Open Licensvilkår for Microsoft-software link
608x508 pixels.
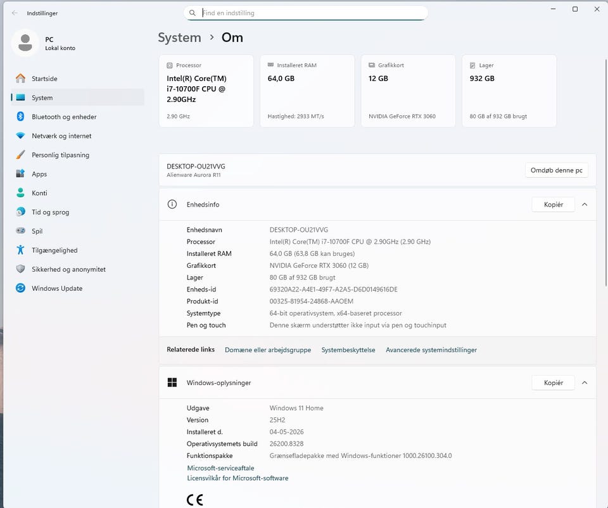237,478
